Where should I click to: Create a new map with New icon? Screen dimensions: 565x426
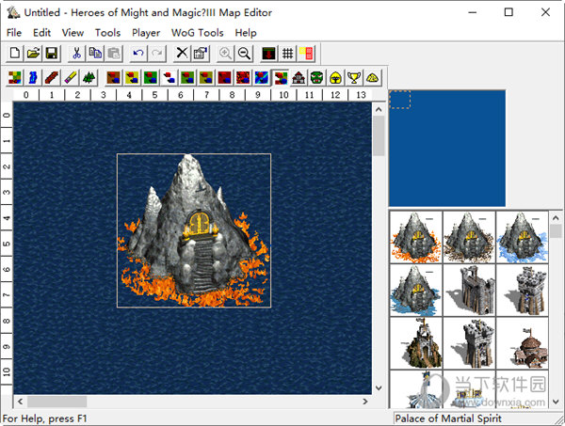click(x=15, y=54)
